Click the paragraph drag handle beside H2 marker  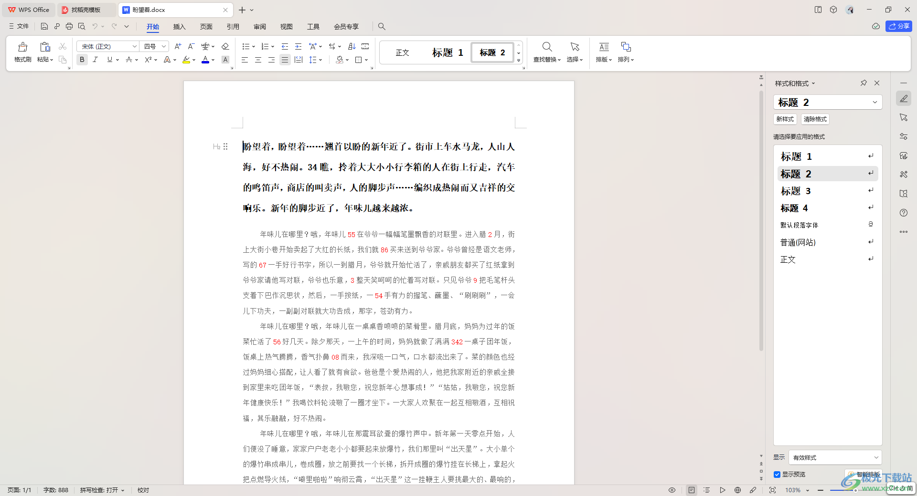(x=225, y=147)
